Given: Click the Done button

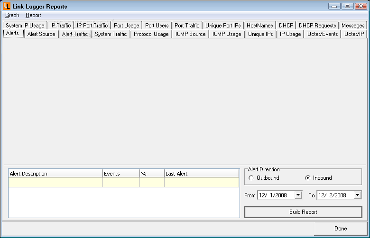Looking at the screenshot, I should pos(341,229).
